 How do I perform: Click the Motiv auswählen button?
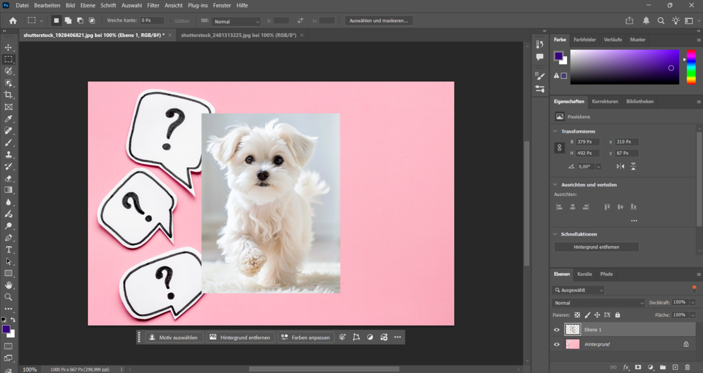175,337
